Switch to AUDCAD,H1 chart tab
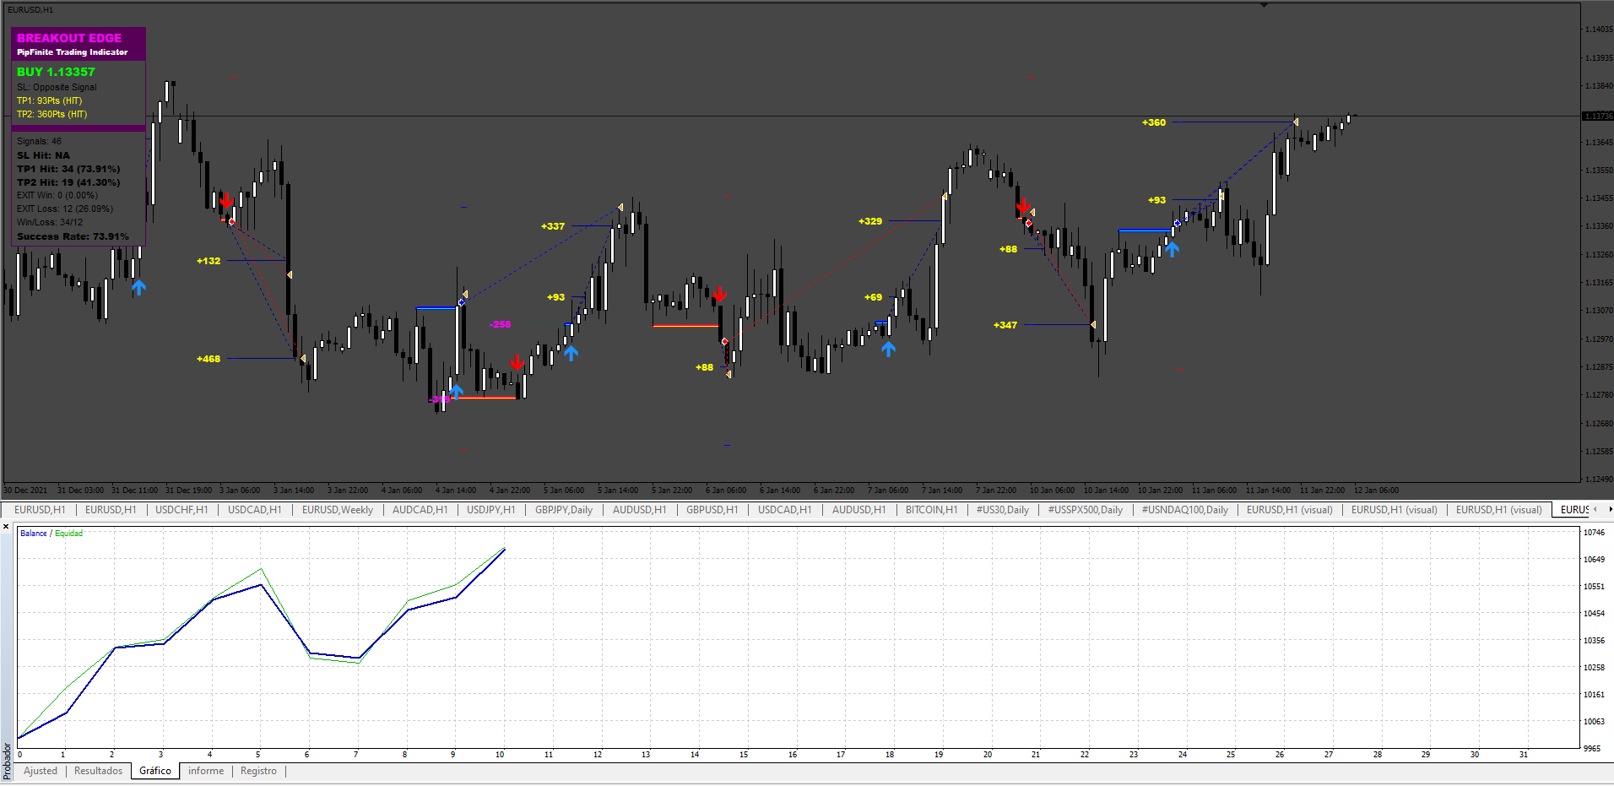Image resolution: width=1614 pixels, height=786 pixels. click(x=420, y=510)
